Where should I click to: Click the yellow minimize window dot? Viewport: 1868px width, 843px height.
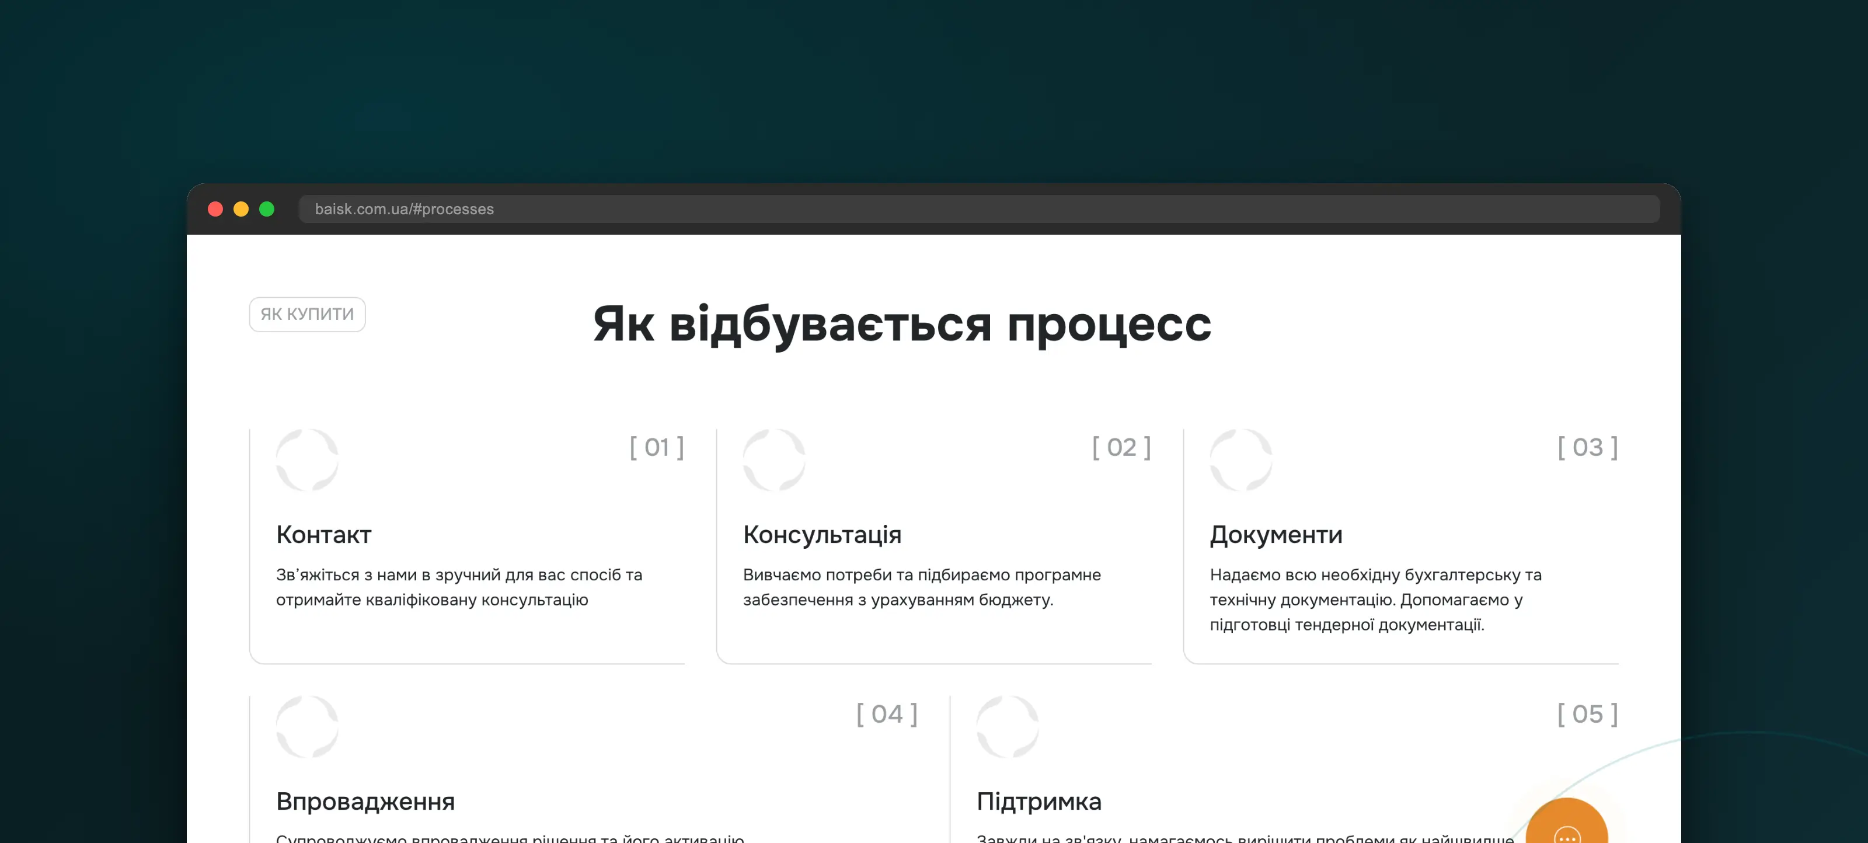[x=241, y=209]
